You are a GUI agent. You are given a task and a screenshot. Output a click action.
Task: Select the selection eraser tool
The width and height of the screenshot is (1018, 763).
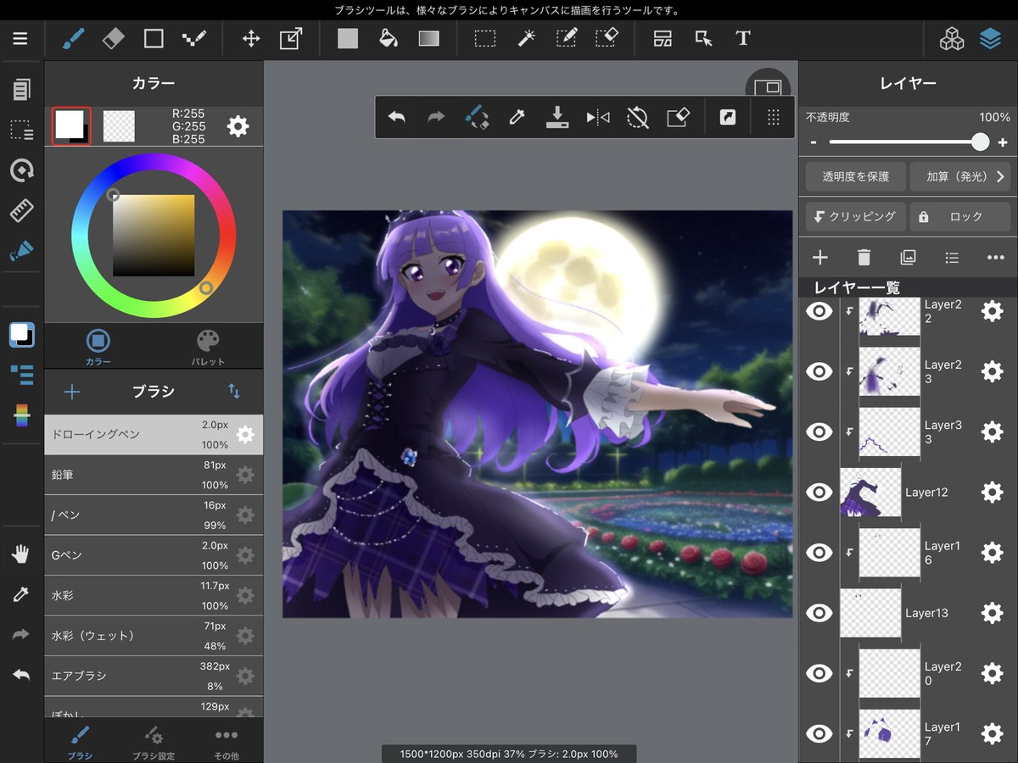tap(607, 39)
